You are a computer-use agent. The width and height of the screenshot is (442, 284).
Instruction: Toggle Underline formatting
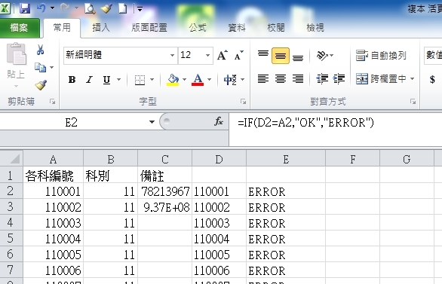click(x=106, y=80)
